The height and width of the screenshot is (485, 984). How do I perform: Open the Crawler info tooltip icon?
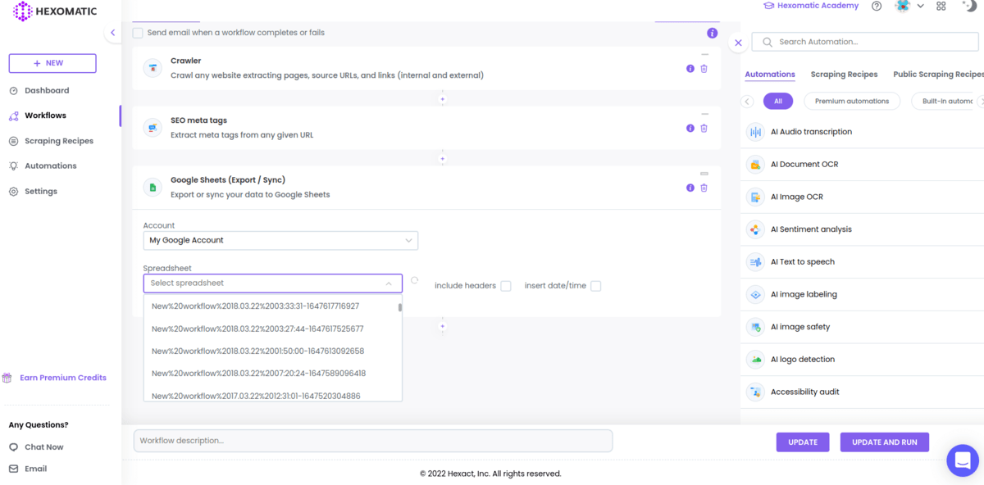[x=690, y=68]
